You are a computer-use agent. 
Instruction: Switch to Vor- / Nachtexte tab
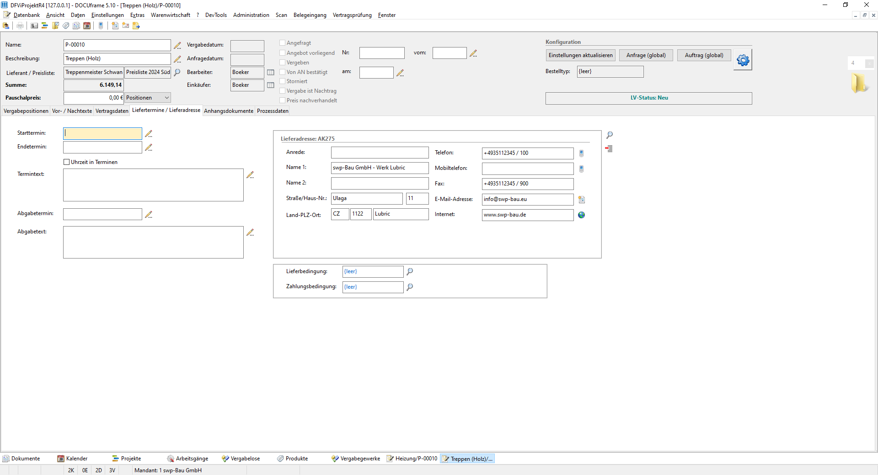point(72,111)
